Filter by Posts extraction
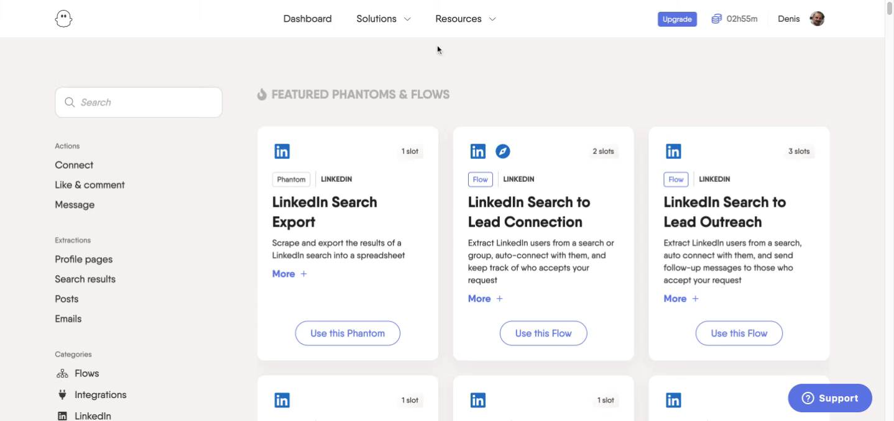This screenshot has height=421, width=894. coord(67,299)
